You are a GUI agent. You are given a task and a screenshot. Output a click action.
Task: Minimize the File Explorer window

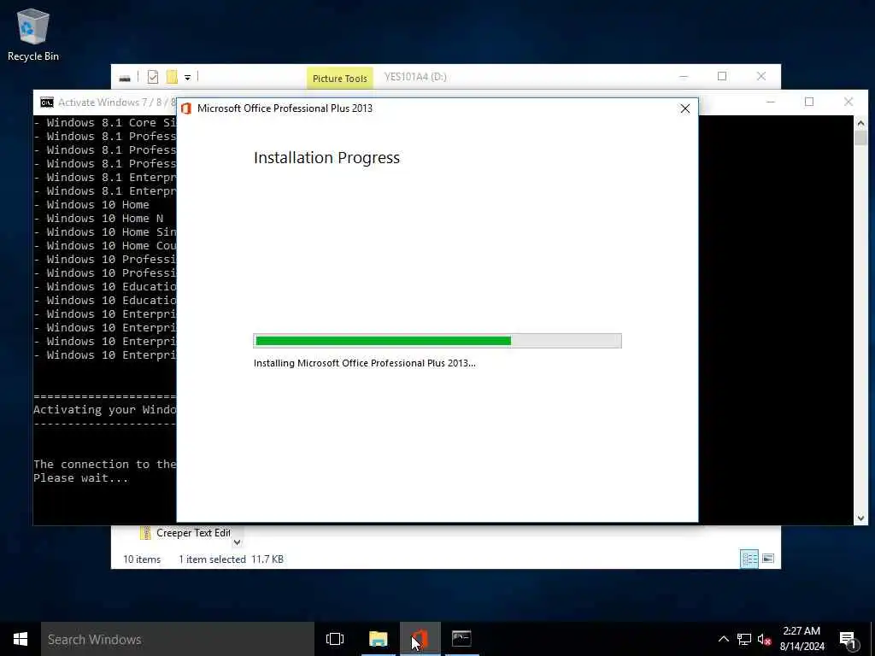click(683, 76)
